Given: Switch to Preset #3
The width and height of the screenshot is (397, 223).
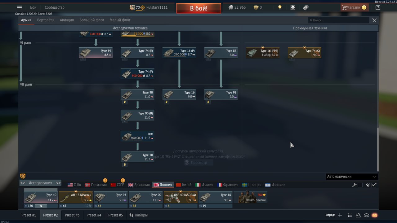Looking at the screenshot, I should (72, 215).
